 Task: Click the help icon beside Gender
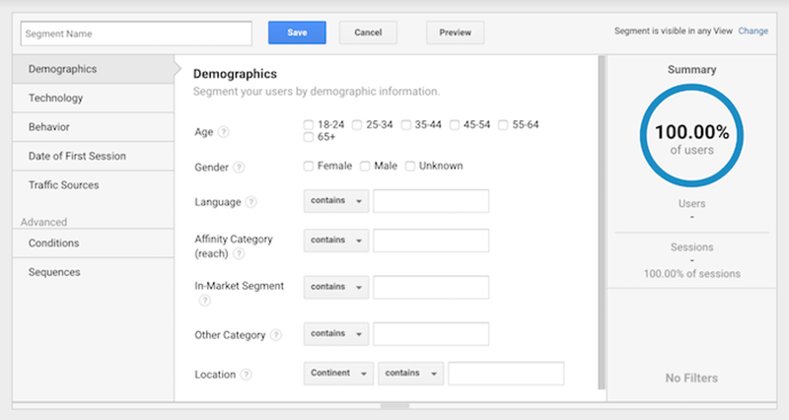click(239, 167)
